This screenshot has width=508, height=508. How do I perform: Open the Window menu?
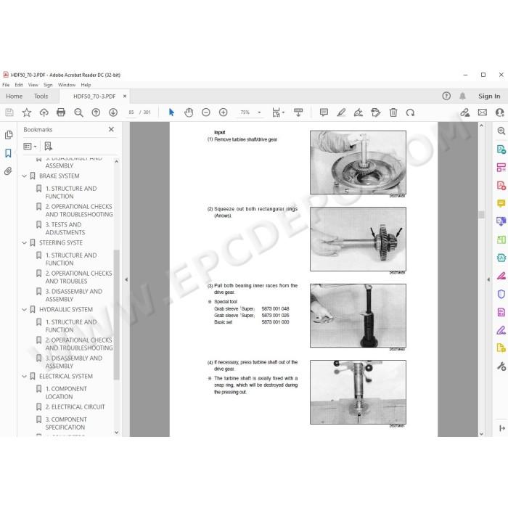coord(67,85)
